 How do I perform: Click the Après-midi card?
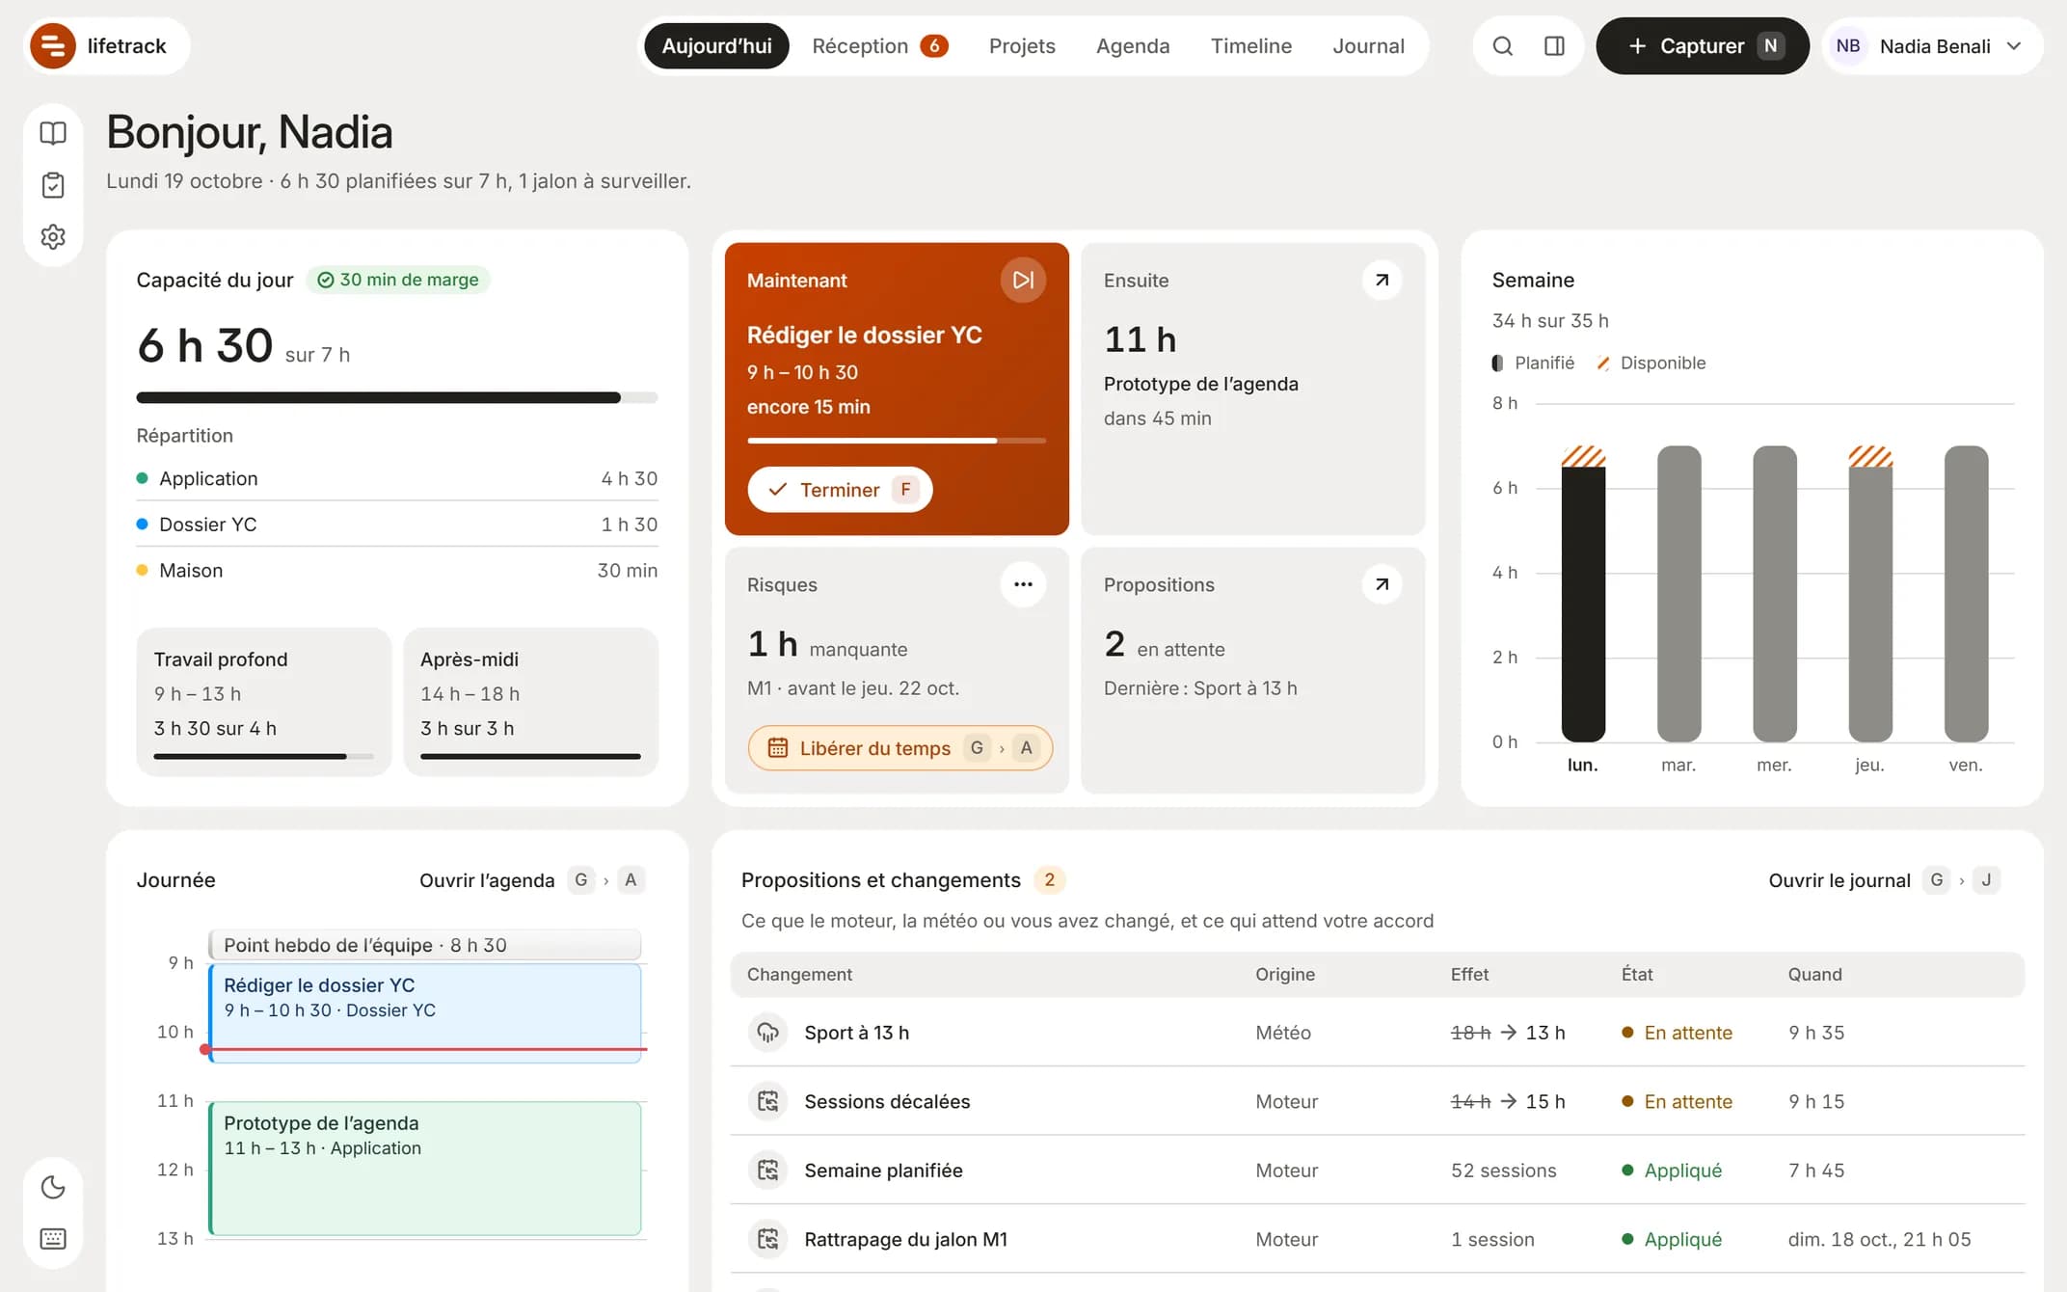[x=530, y=701]
